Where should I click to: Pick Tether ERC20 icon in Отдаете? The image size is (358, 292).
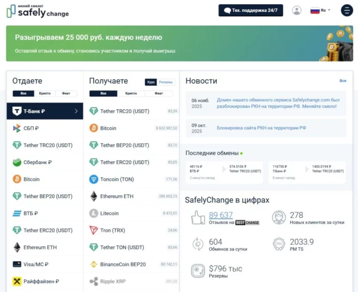click(x=17, y=230)
